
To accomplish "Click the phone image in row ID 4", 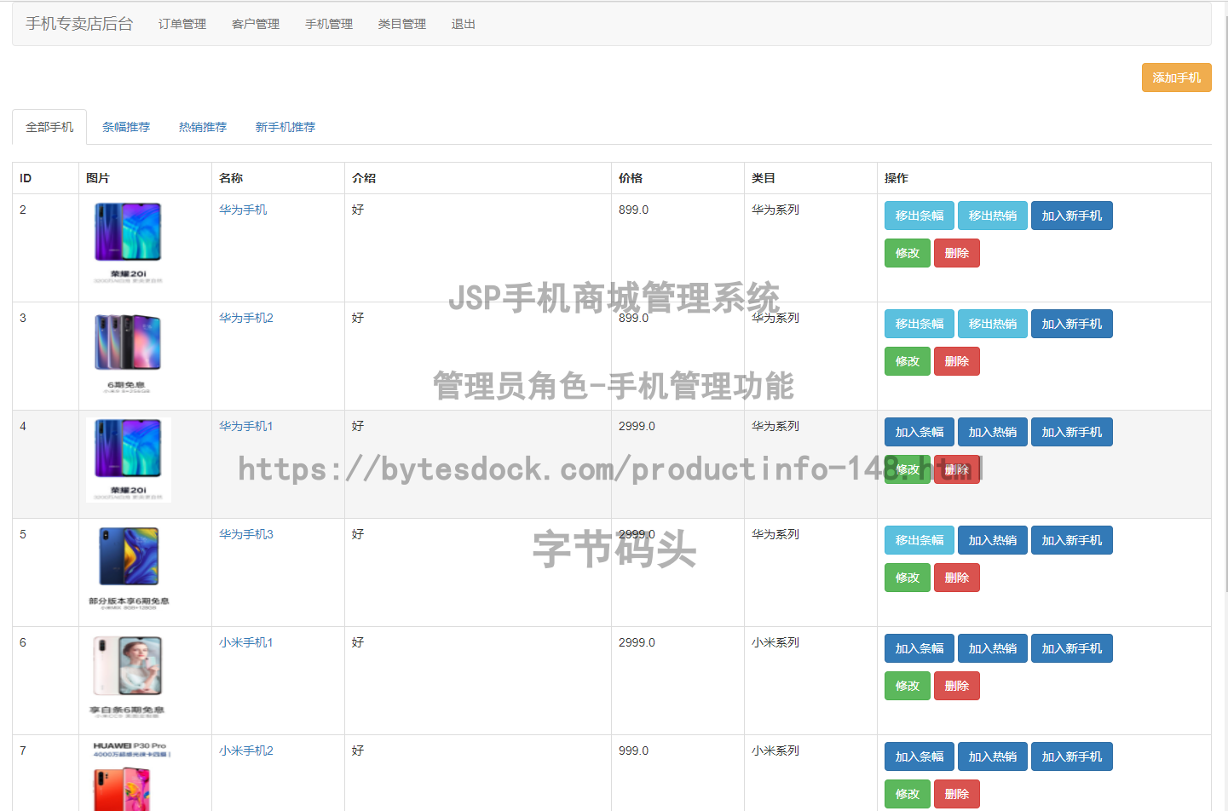I will tap(129, 460).
